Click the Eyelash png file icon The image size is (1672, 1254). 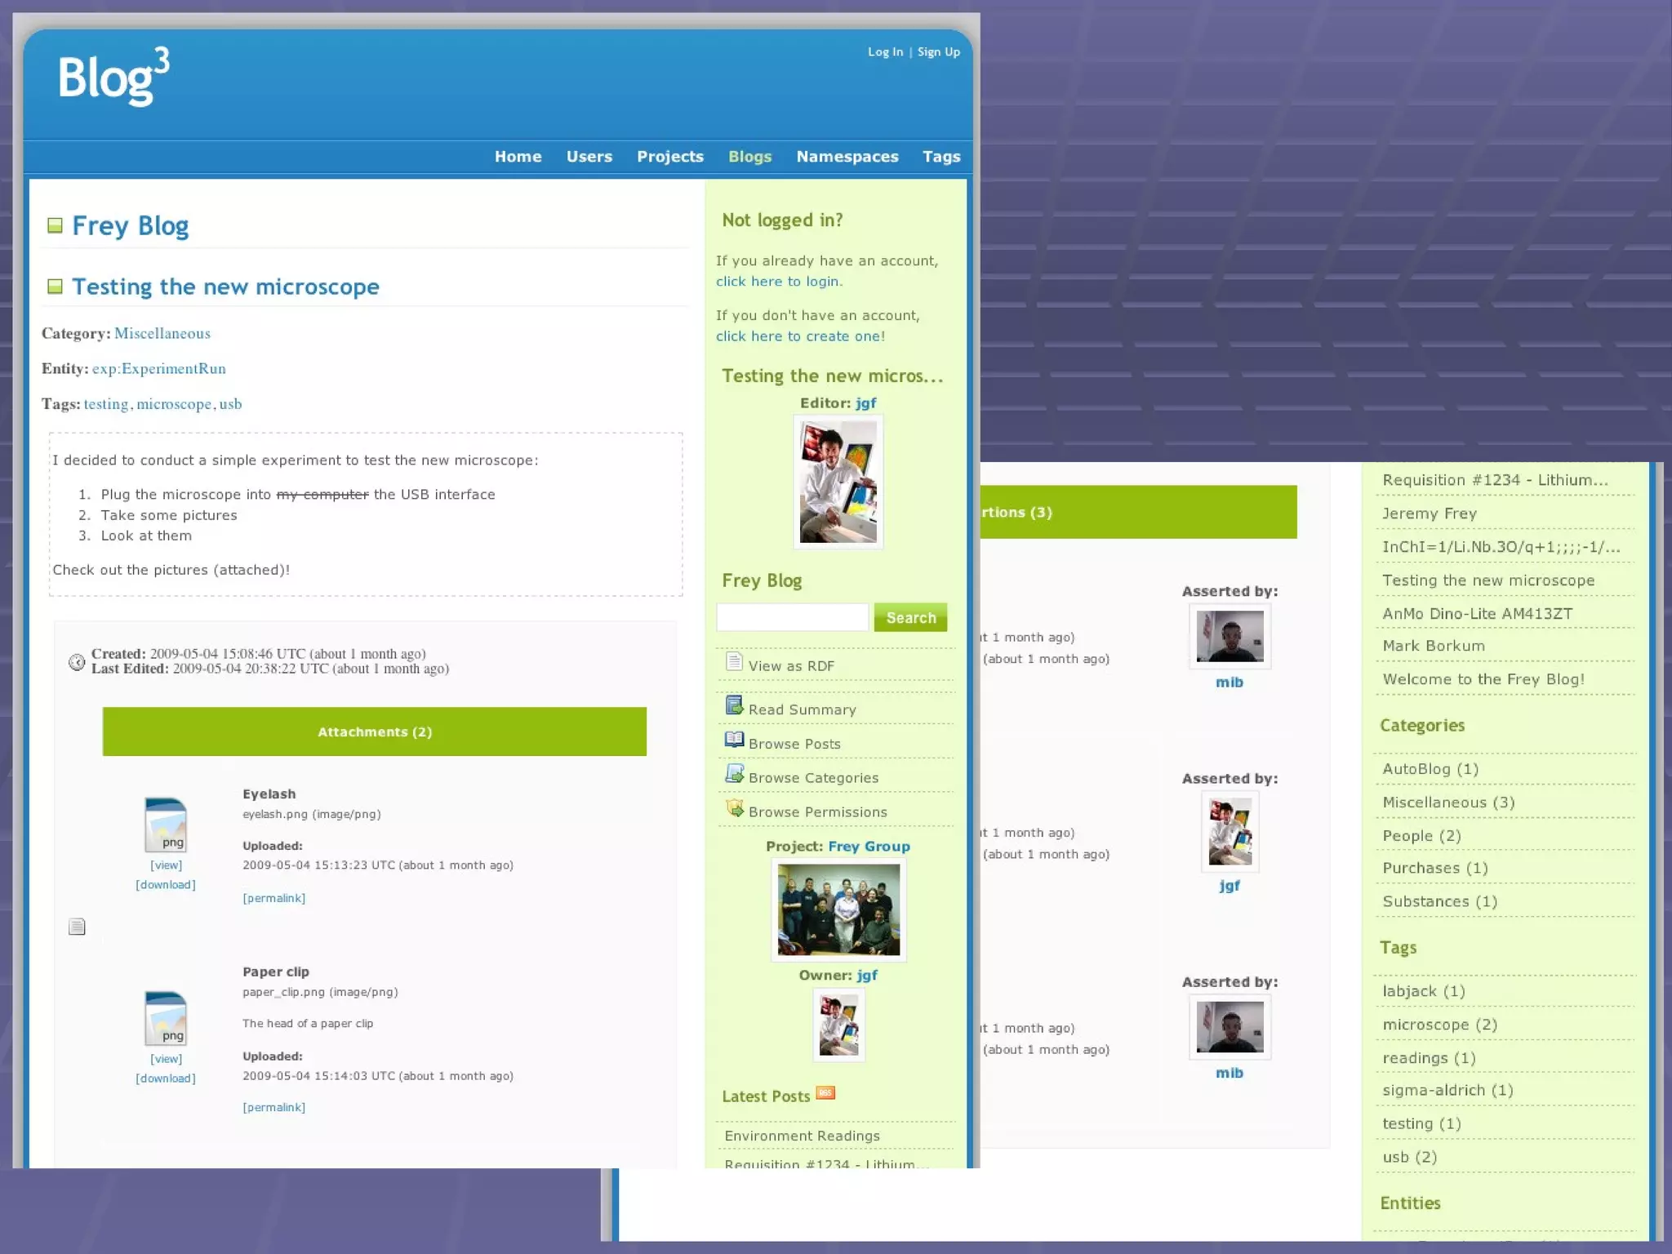coord(166,825)
